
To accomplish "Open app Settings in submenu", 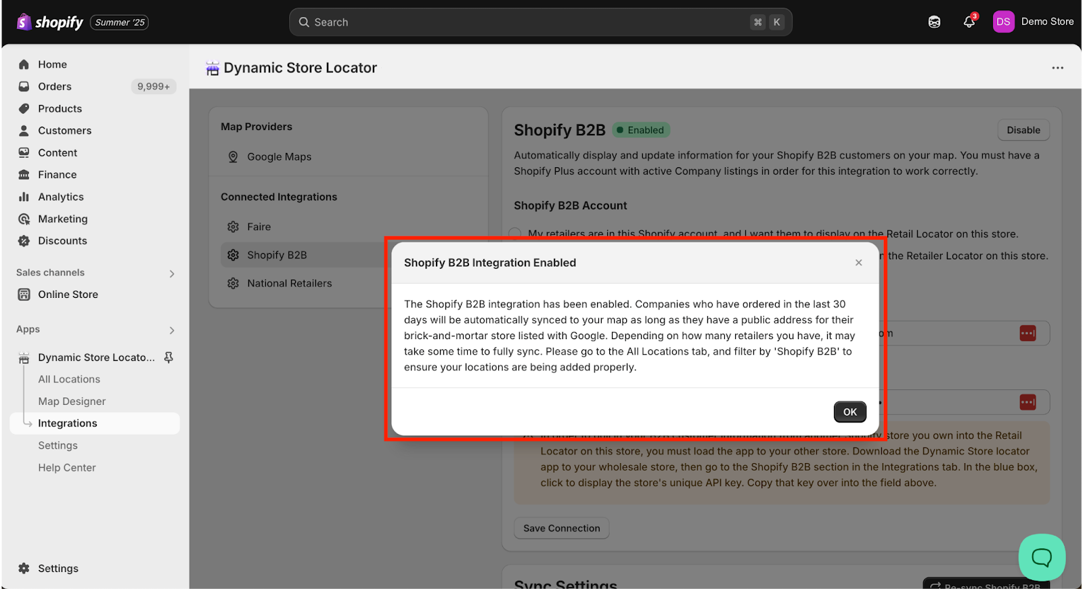I will 58,445.
